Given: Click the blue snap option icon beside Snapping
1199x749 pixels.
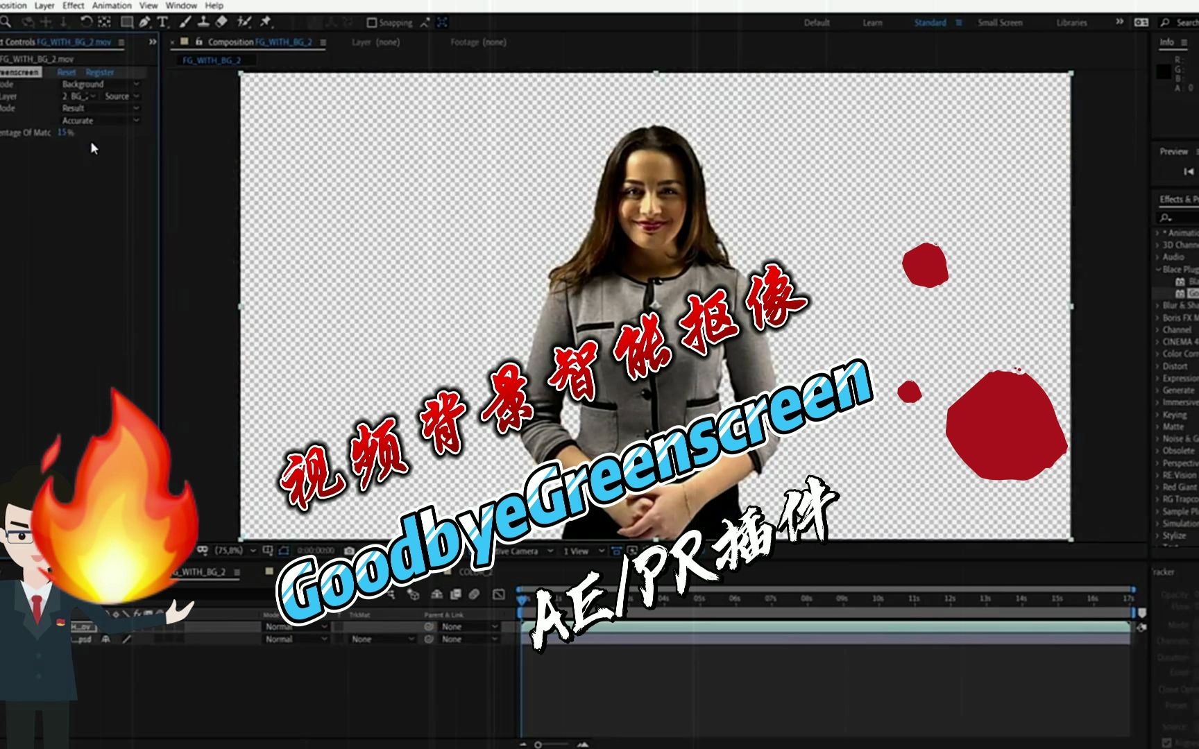Looking at the screenshot, I should click(x=442, y=23).
